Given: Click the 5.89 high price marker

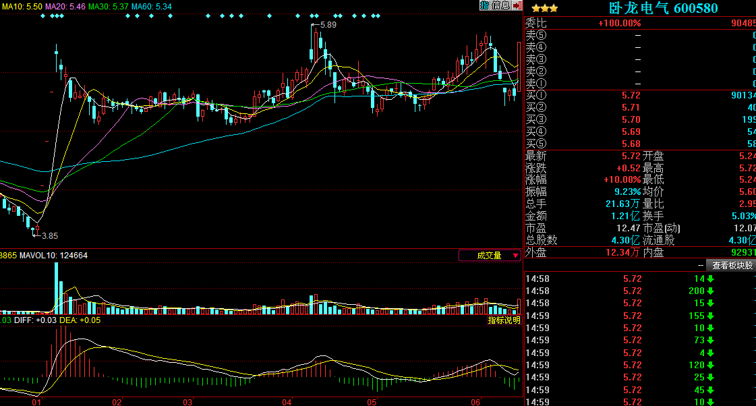Looking at the screenshot, I should click(327, 25).
